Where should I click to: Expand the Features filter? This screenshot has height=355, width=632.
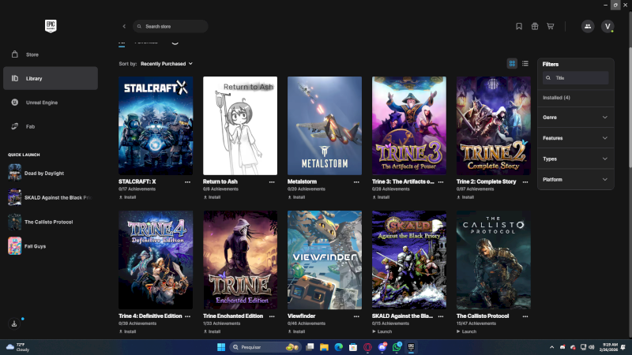575,138
